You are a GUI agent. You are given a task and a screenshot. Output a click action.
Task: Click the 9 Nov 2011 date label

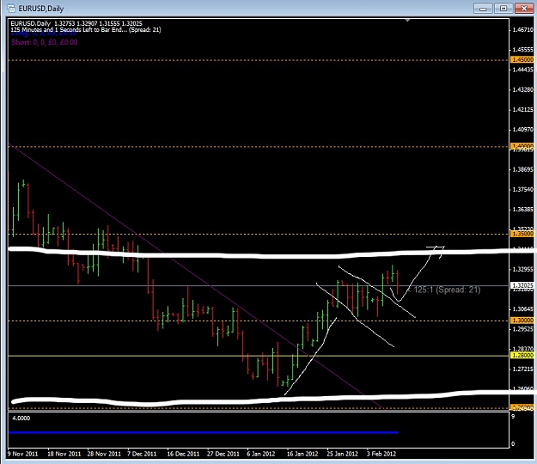pos(22,454)
